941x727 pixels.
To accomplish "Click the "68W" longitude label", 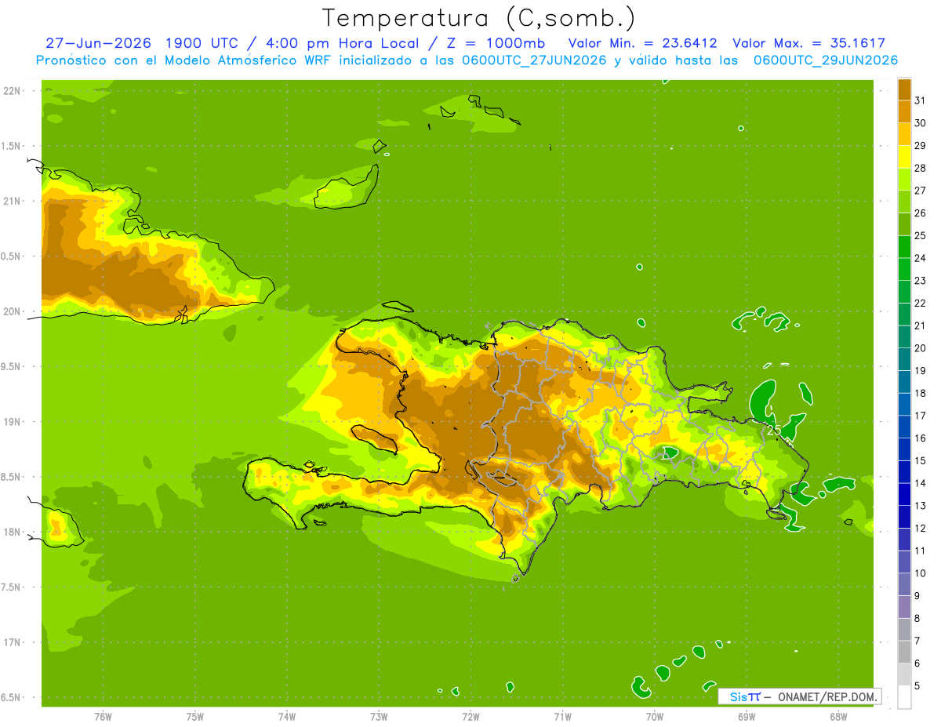I will (x=838, y=716).
